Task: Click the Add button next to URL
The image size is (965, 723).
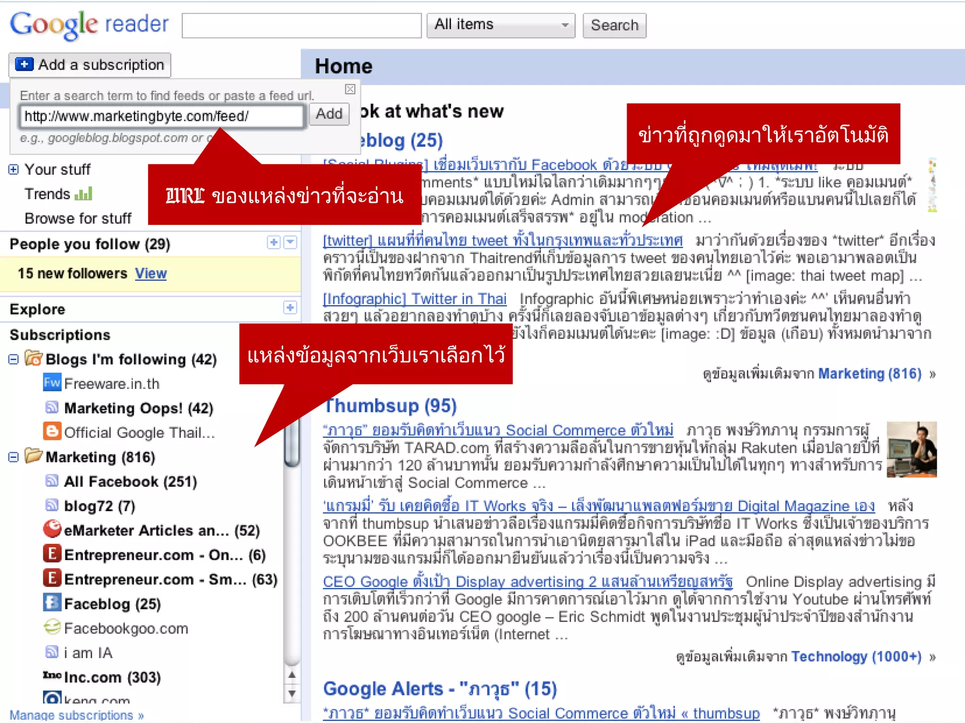Action: (329, 114)
